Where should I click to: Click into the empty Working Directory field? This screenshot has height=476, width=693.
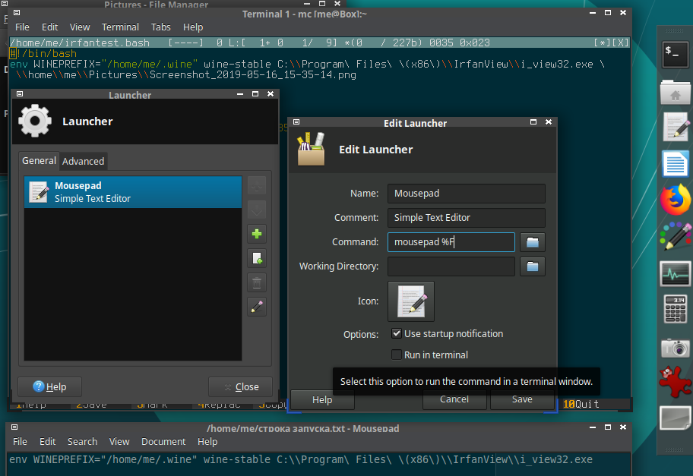(x=451, y=266)
